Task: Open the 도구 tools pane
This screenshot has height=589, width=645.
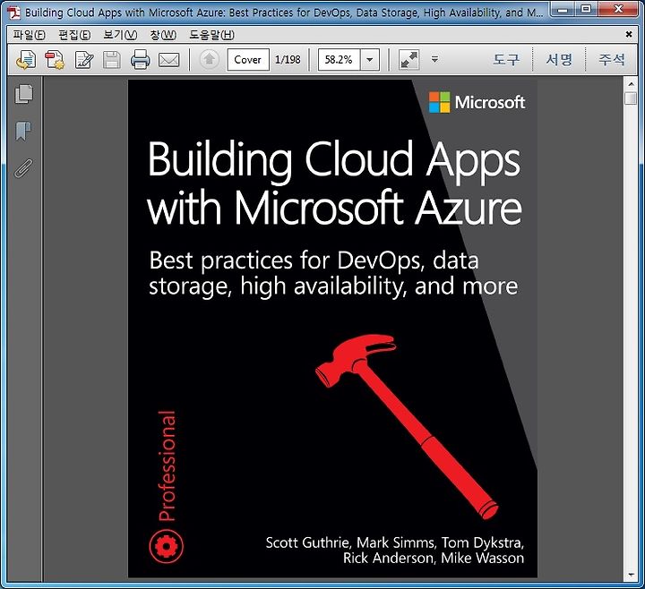Action: point(506,60)
